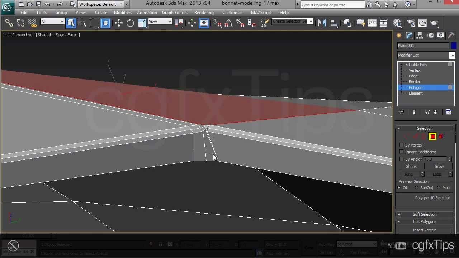The width and height of the screenshot is (459, 258).
Task: Toggle 3D Snaps
Action: [x=217, y=23]
